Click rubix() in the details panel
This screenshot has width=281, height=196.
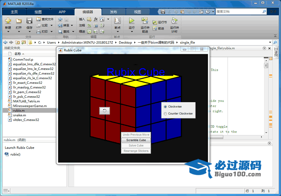pos(15,154)
